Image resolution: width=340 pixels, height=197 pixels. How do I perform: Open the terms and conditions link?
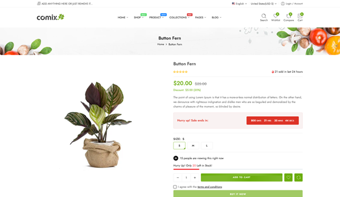tap(209, 187)
